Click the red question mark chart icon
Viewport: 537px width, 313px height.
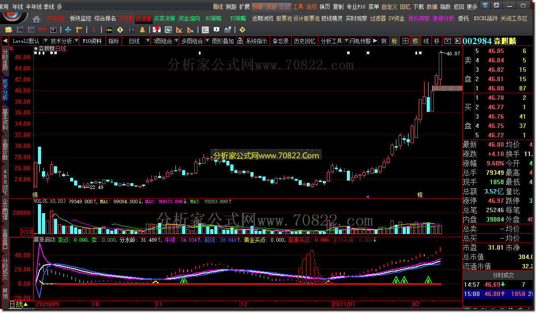[157, 30]
